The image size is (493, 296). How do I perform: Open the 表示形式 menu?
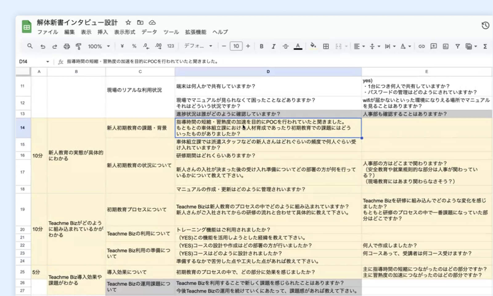[x=124, y=32]
